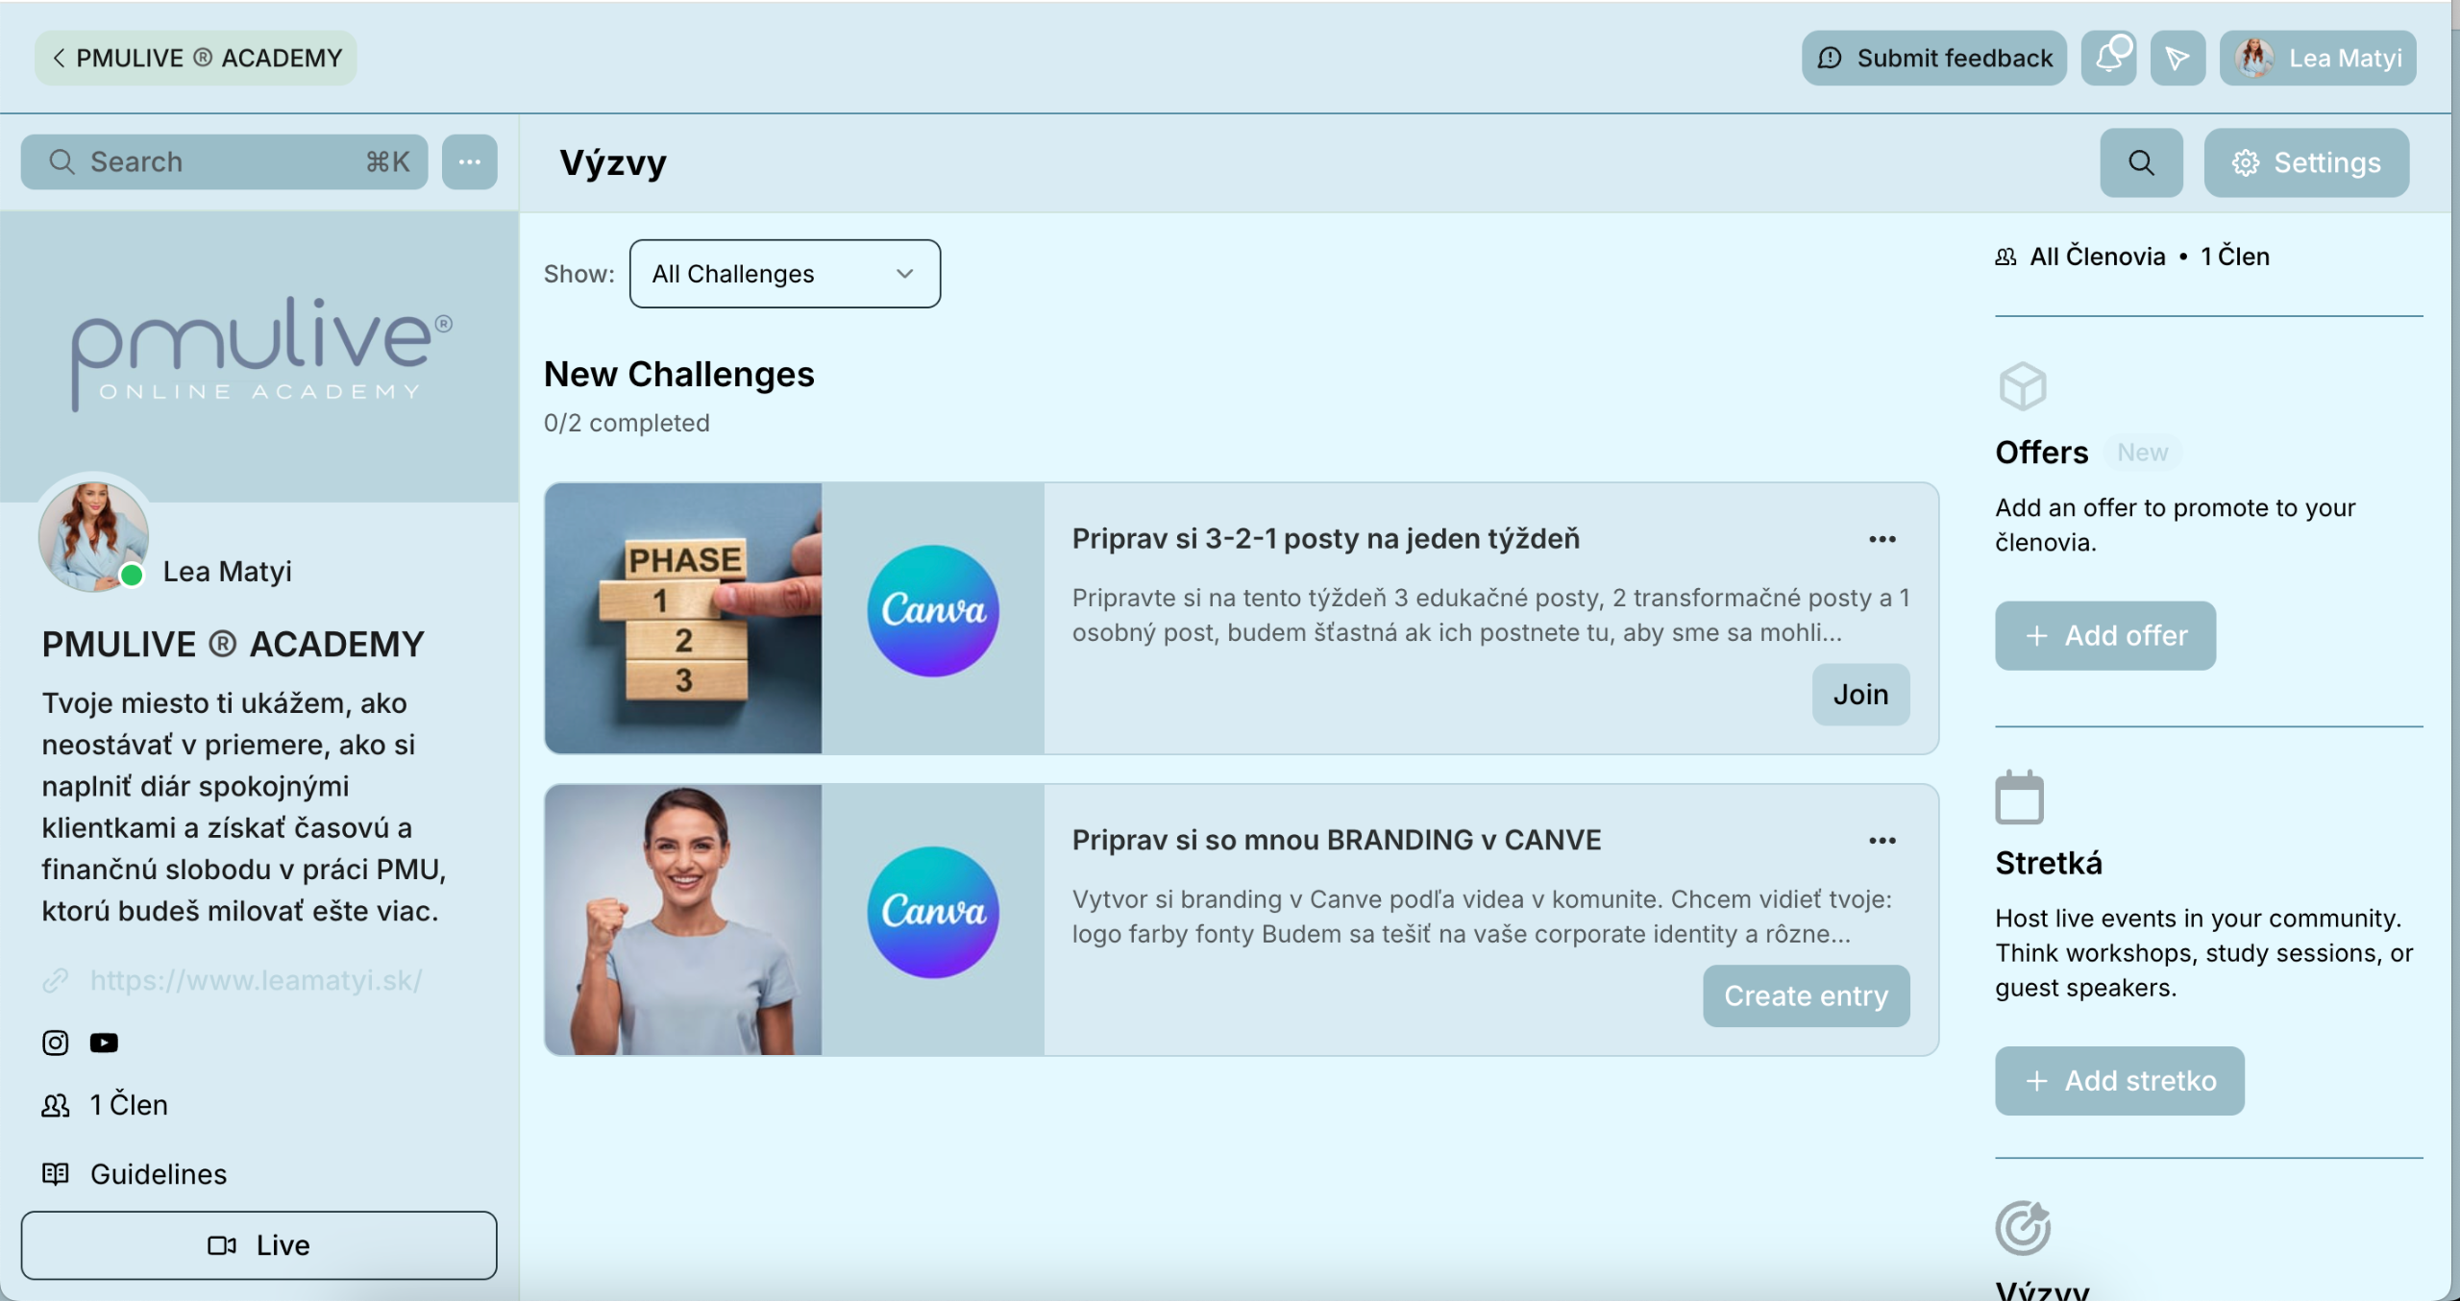The height and width of the screenshot is (1301, 2460).
Task: Open notifications bell icon
Action: (2108, 59)
